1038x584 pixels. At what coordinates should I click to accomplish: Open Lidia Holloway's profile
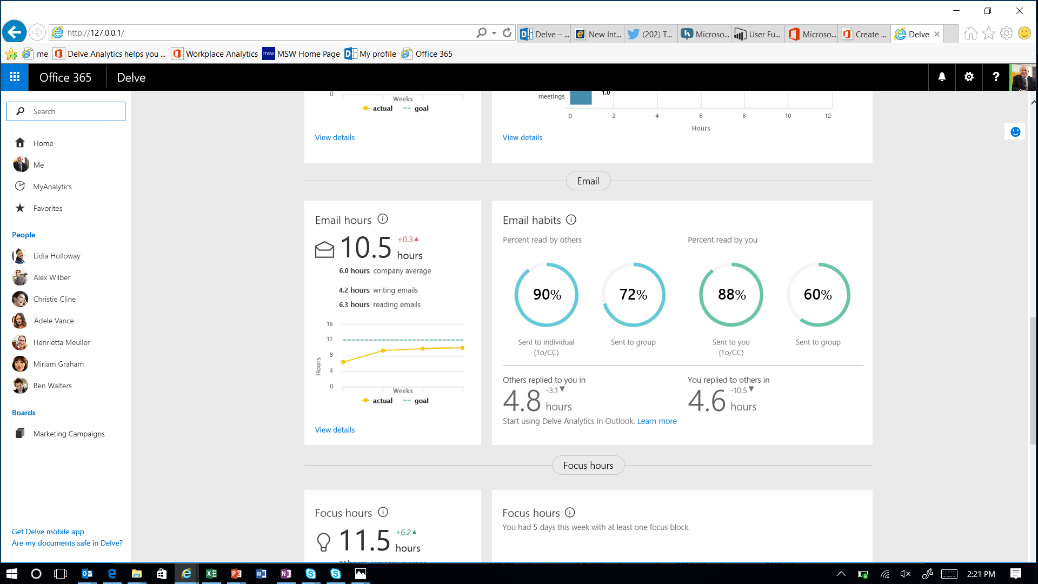(57, 256)
